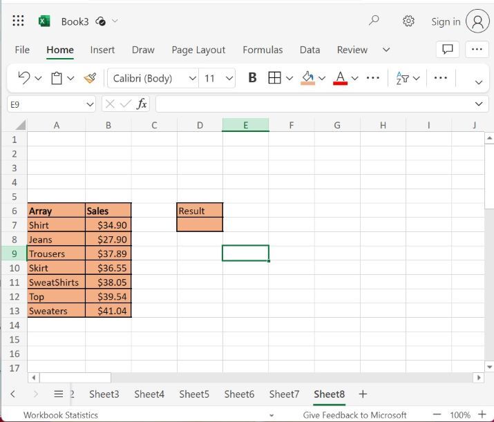Switch to Sheet3 tab

pyautogui.click(x=104, y=394)
